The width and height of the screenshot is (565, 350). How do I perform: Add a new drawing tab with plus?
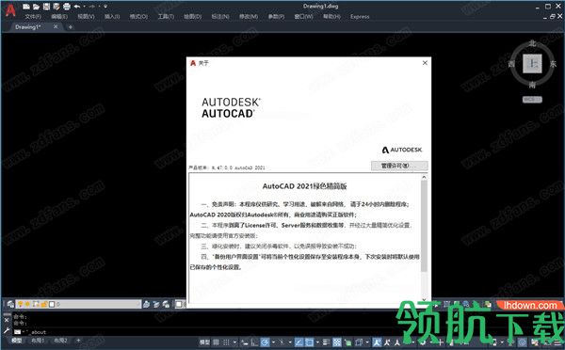coord(71,27)
